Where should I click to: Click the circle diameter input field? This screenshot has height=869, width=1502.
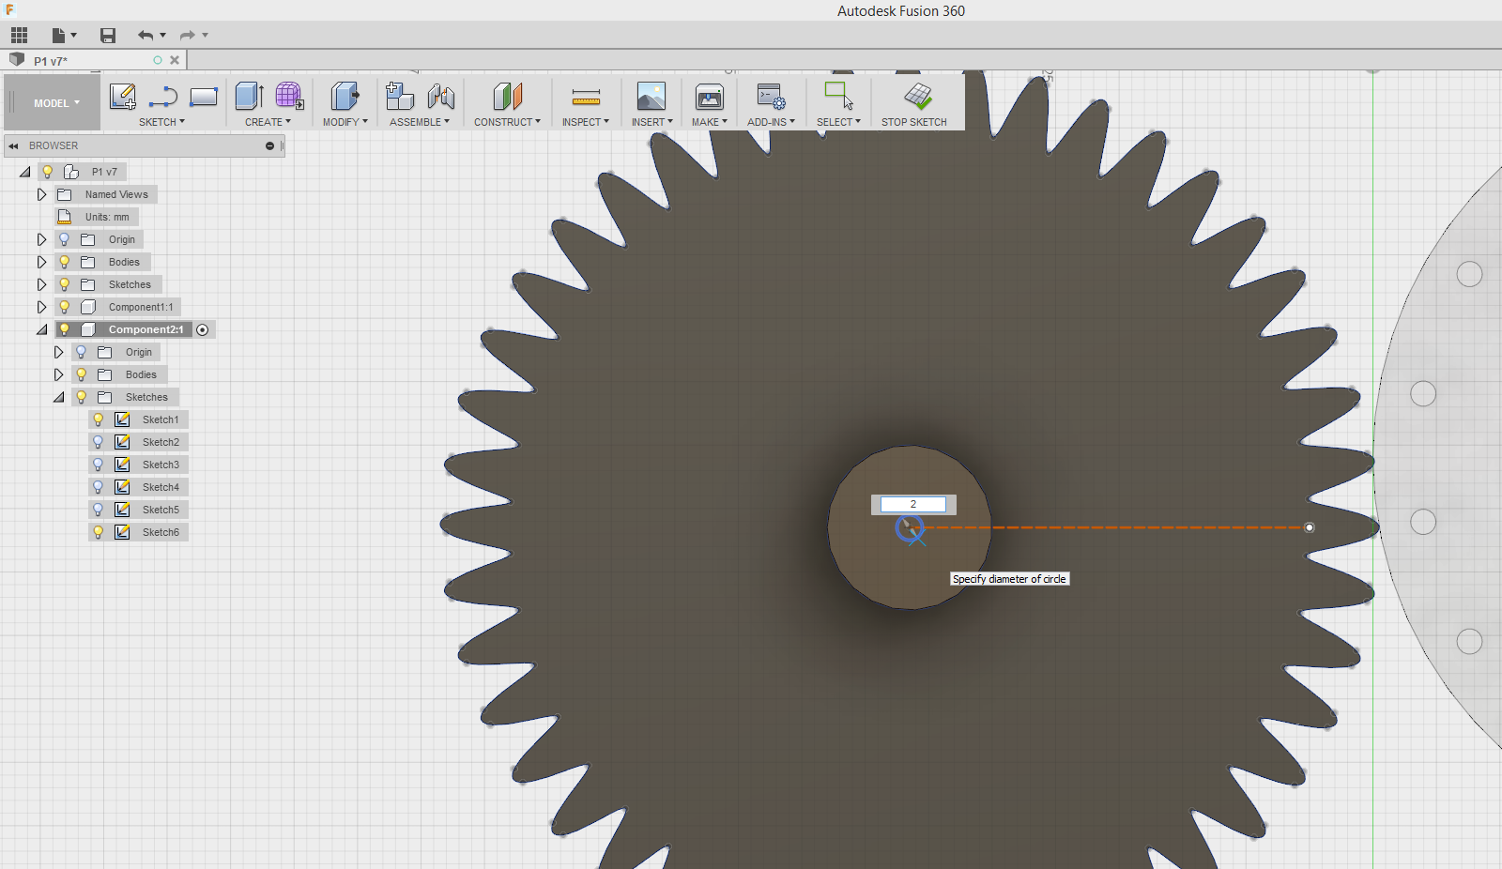913,504
